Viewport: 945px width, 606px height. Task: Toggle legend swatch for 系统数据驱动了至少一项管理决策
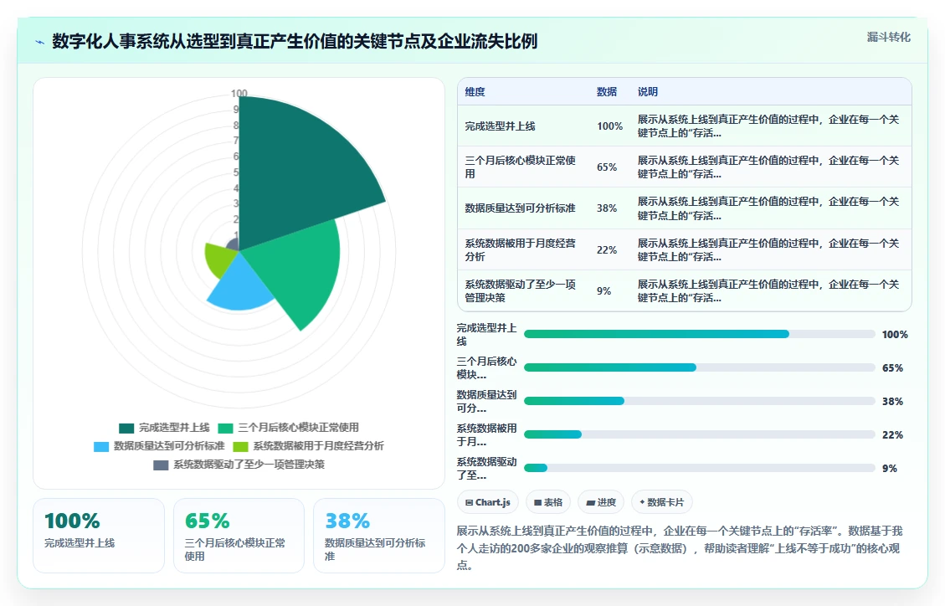(161, 465)
